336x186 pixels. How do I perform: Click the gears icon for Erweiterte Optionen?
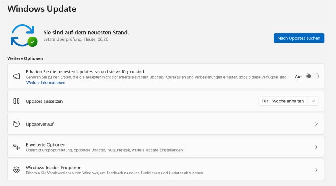pyautogui.click(x=16, y=147)
